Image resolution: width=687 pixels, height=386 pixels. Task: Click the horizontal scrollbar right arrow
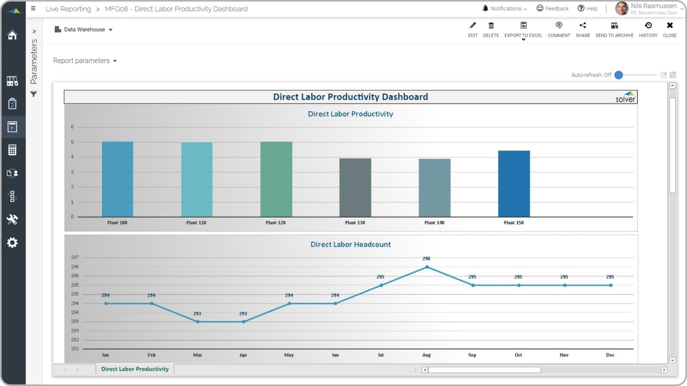(x=664, y=370)
